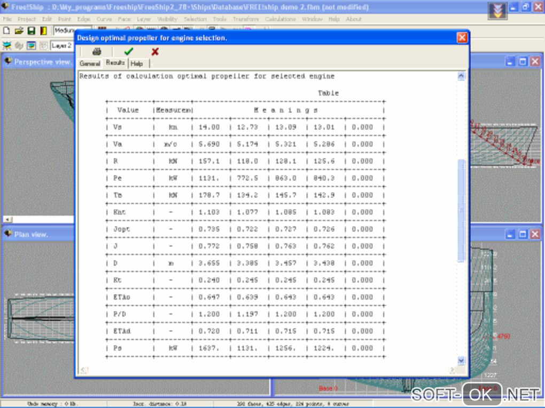The height and width of the screenshot is (408, 545).
Task: Minimize the upper right view window
Action: coord(510,62)
